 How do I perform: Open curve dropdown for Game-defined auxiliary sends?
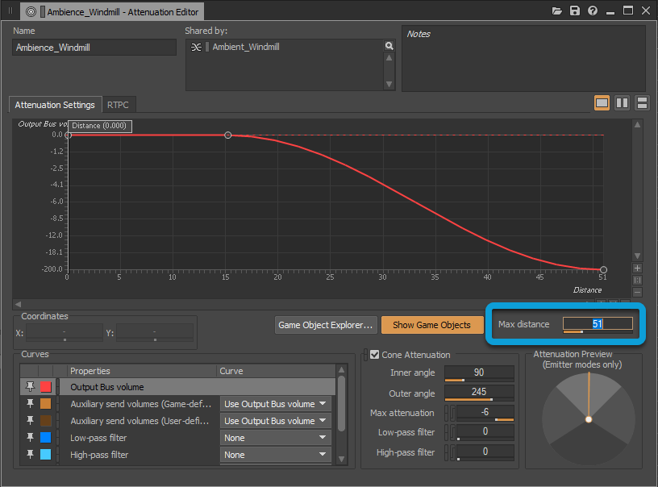click(x=276, y=404)
